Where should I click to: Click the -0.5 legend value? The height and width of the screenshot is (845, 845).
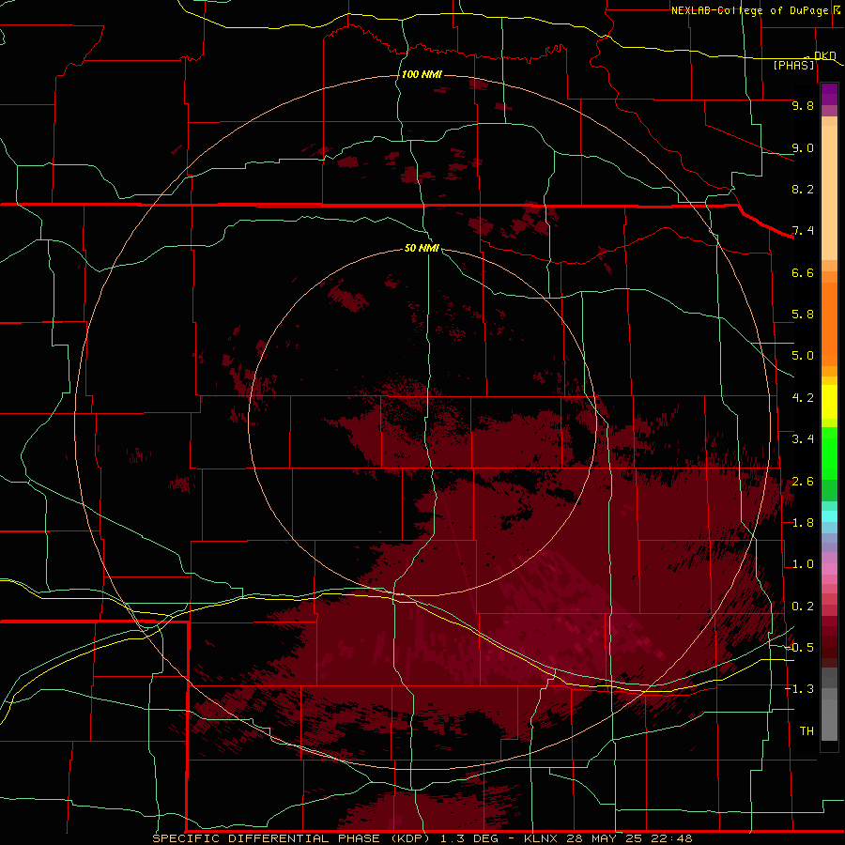(799, 648)
